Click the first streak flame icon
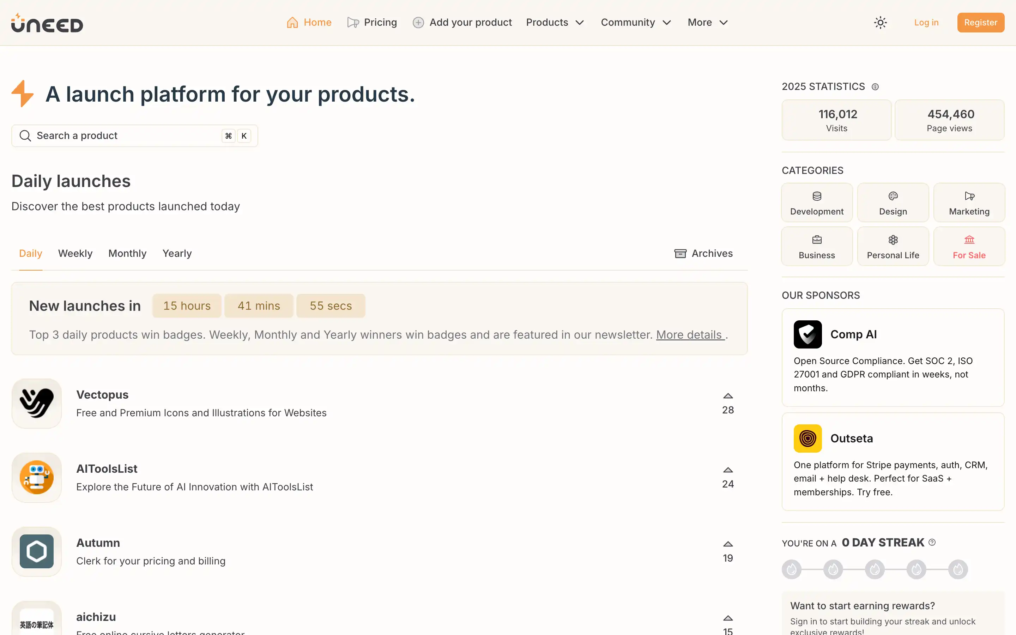Image resolution: width=1016 pixels, height=635 pixels. tap(792, 569)
